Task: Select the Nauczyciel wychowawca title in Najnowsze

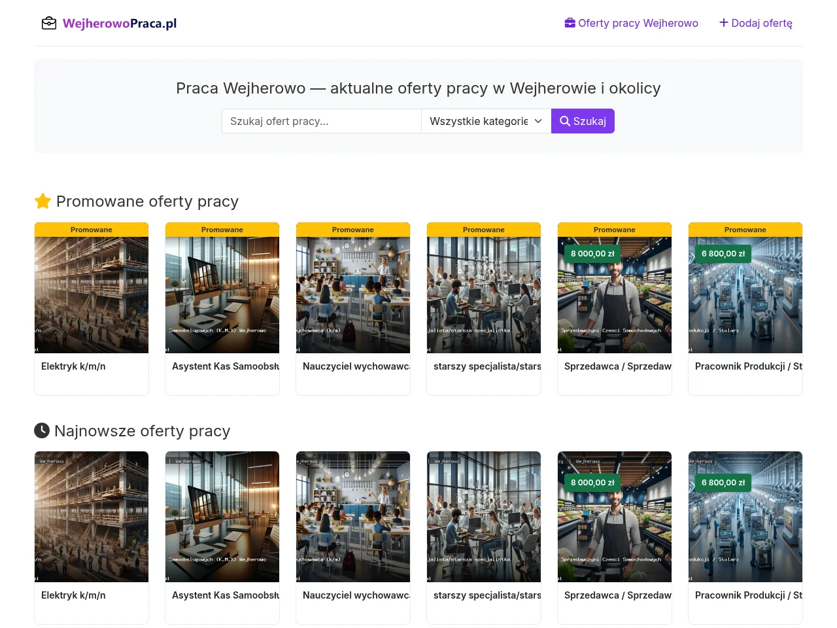Action: point(356,595)
